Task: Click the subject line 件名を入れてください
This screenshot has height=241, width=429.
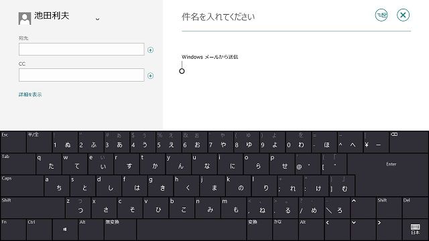Action: tap(218, 17)
